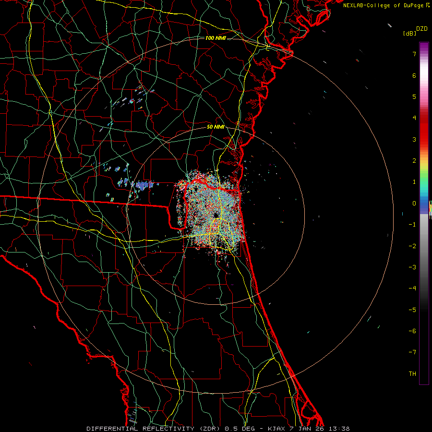
Task: Click the black radar site dot at the center
Action: pyautogui.click(x=216, y=215)
